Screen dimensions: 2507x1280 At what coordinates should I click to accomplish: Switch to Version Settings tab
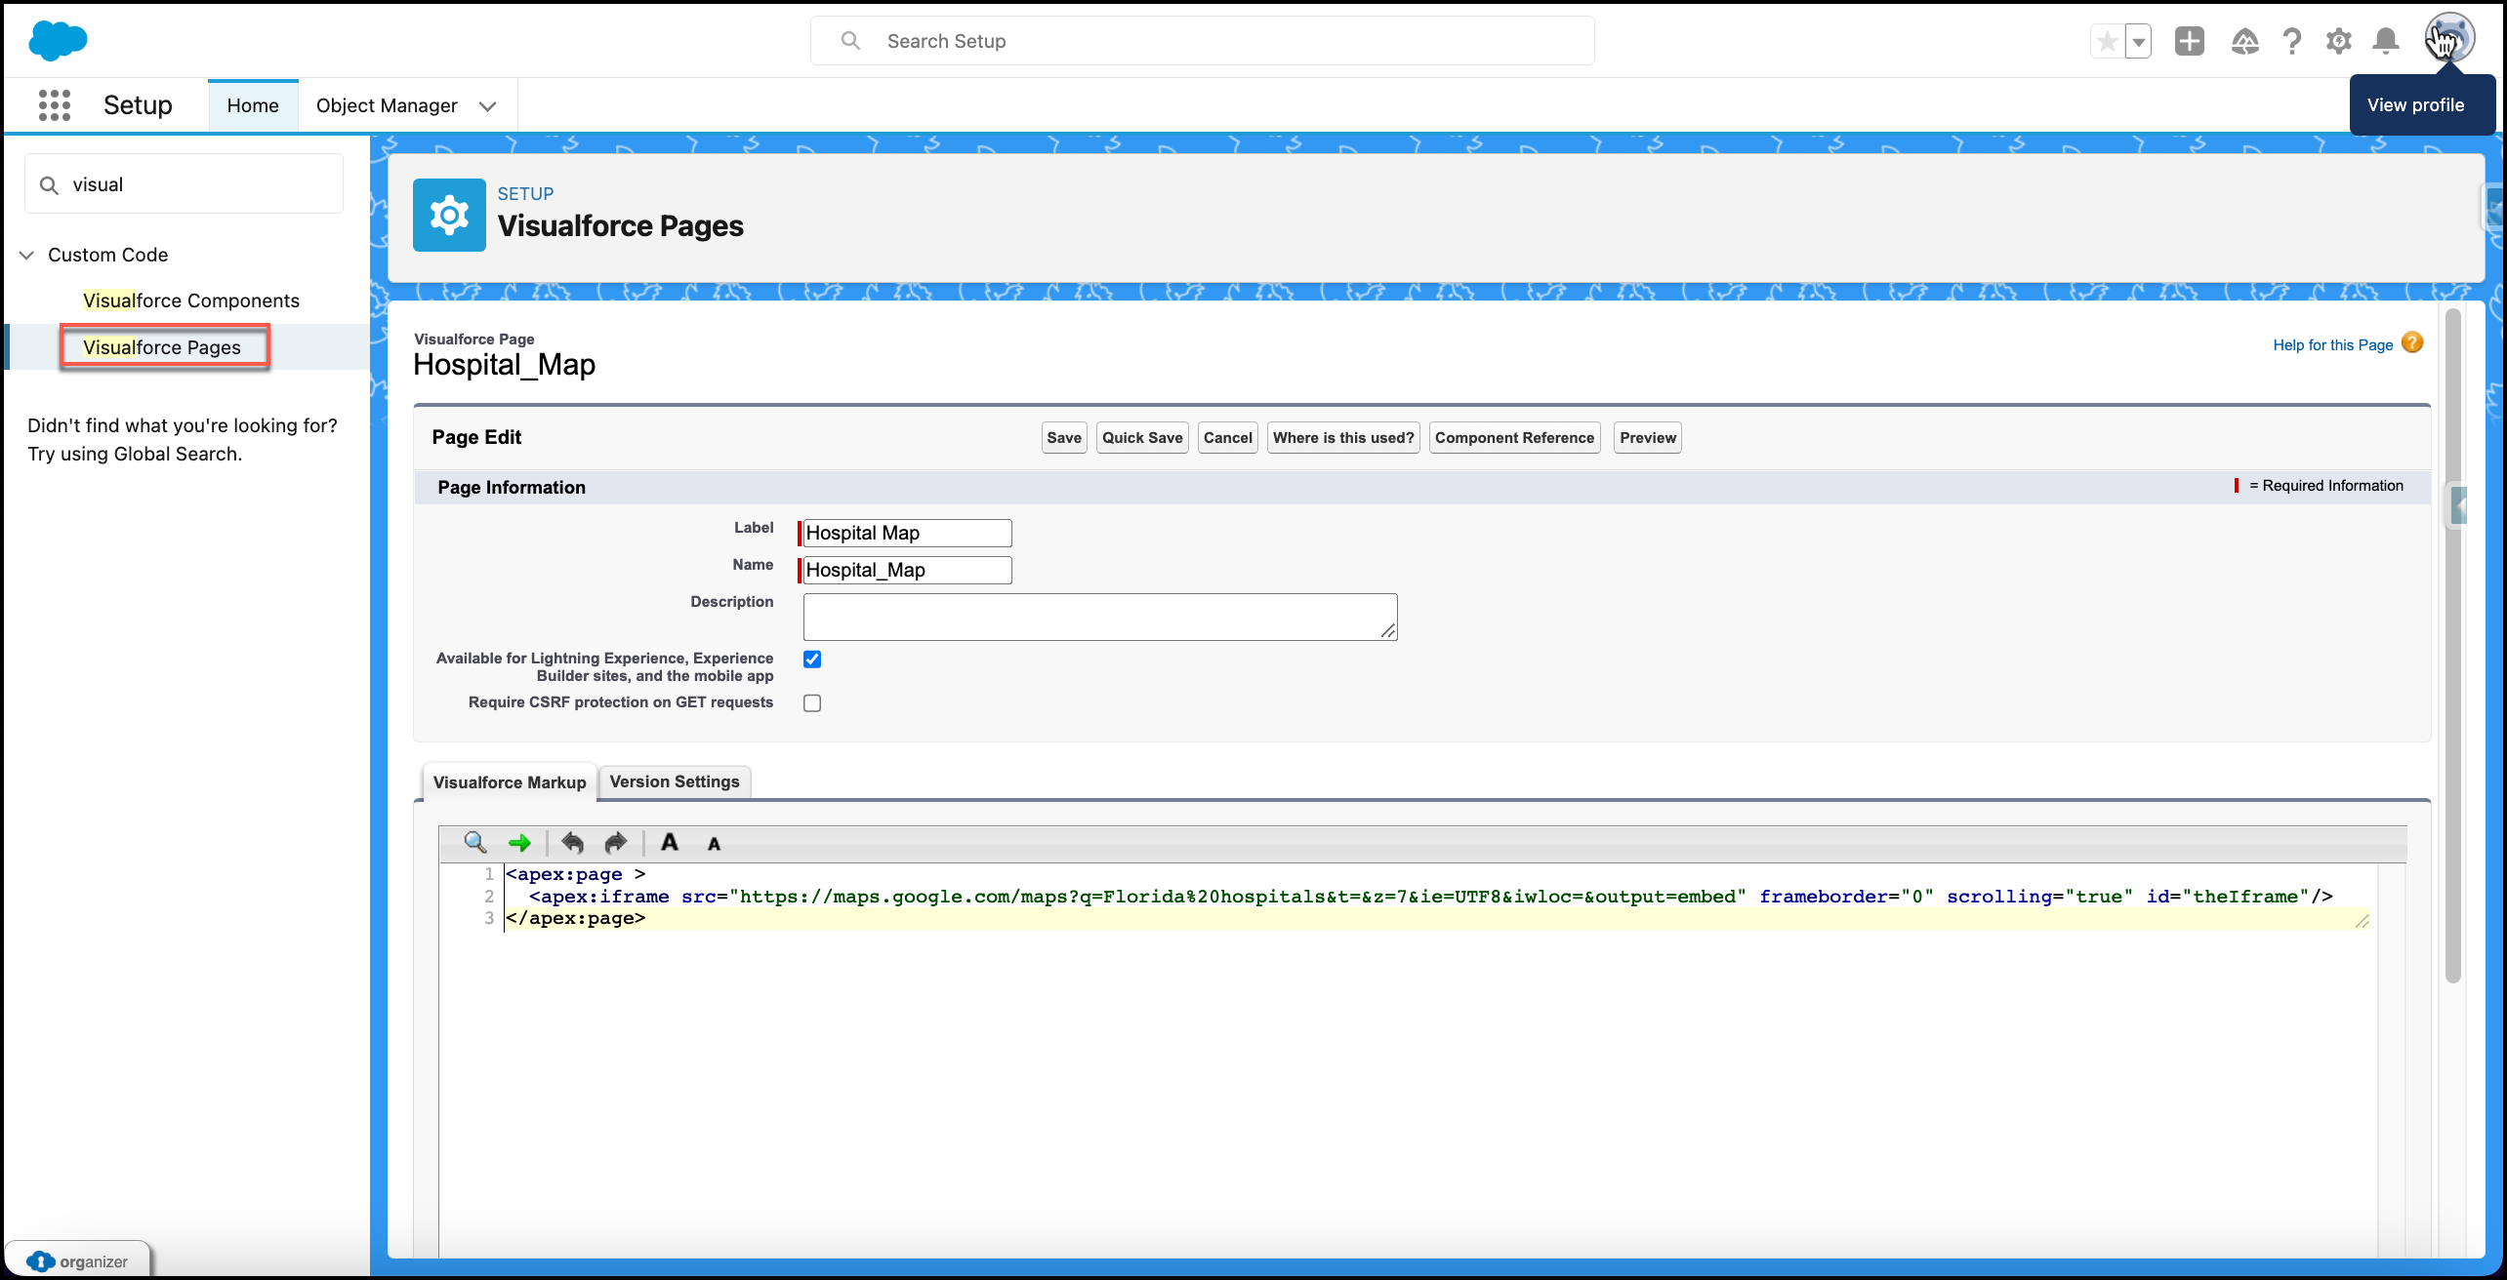675,781
